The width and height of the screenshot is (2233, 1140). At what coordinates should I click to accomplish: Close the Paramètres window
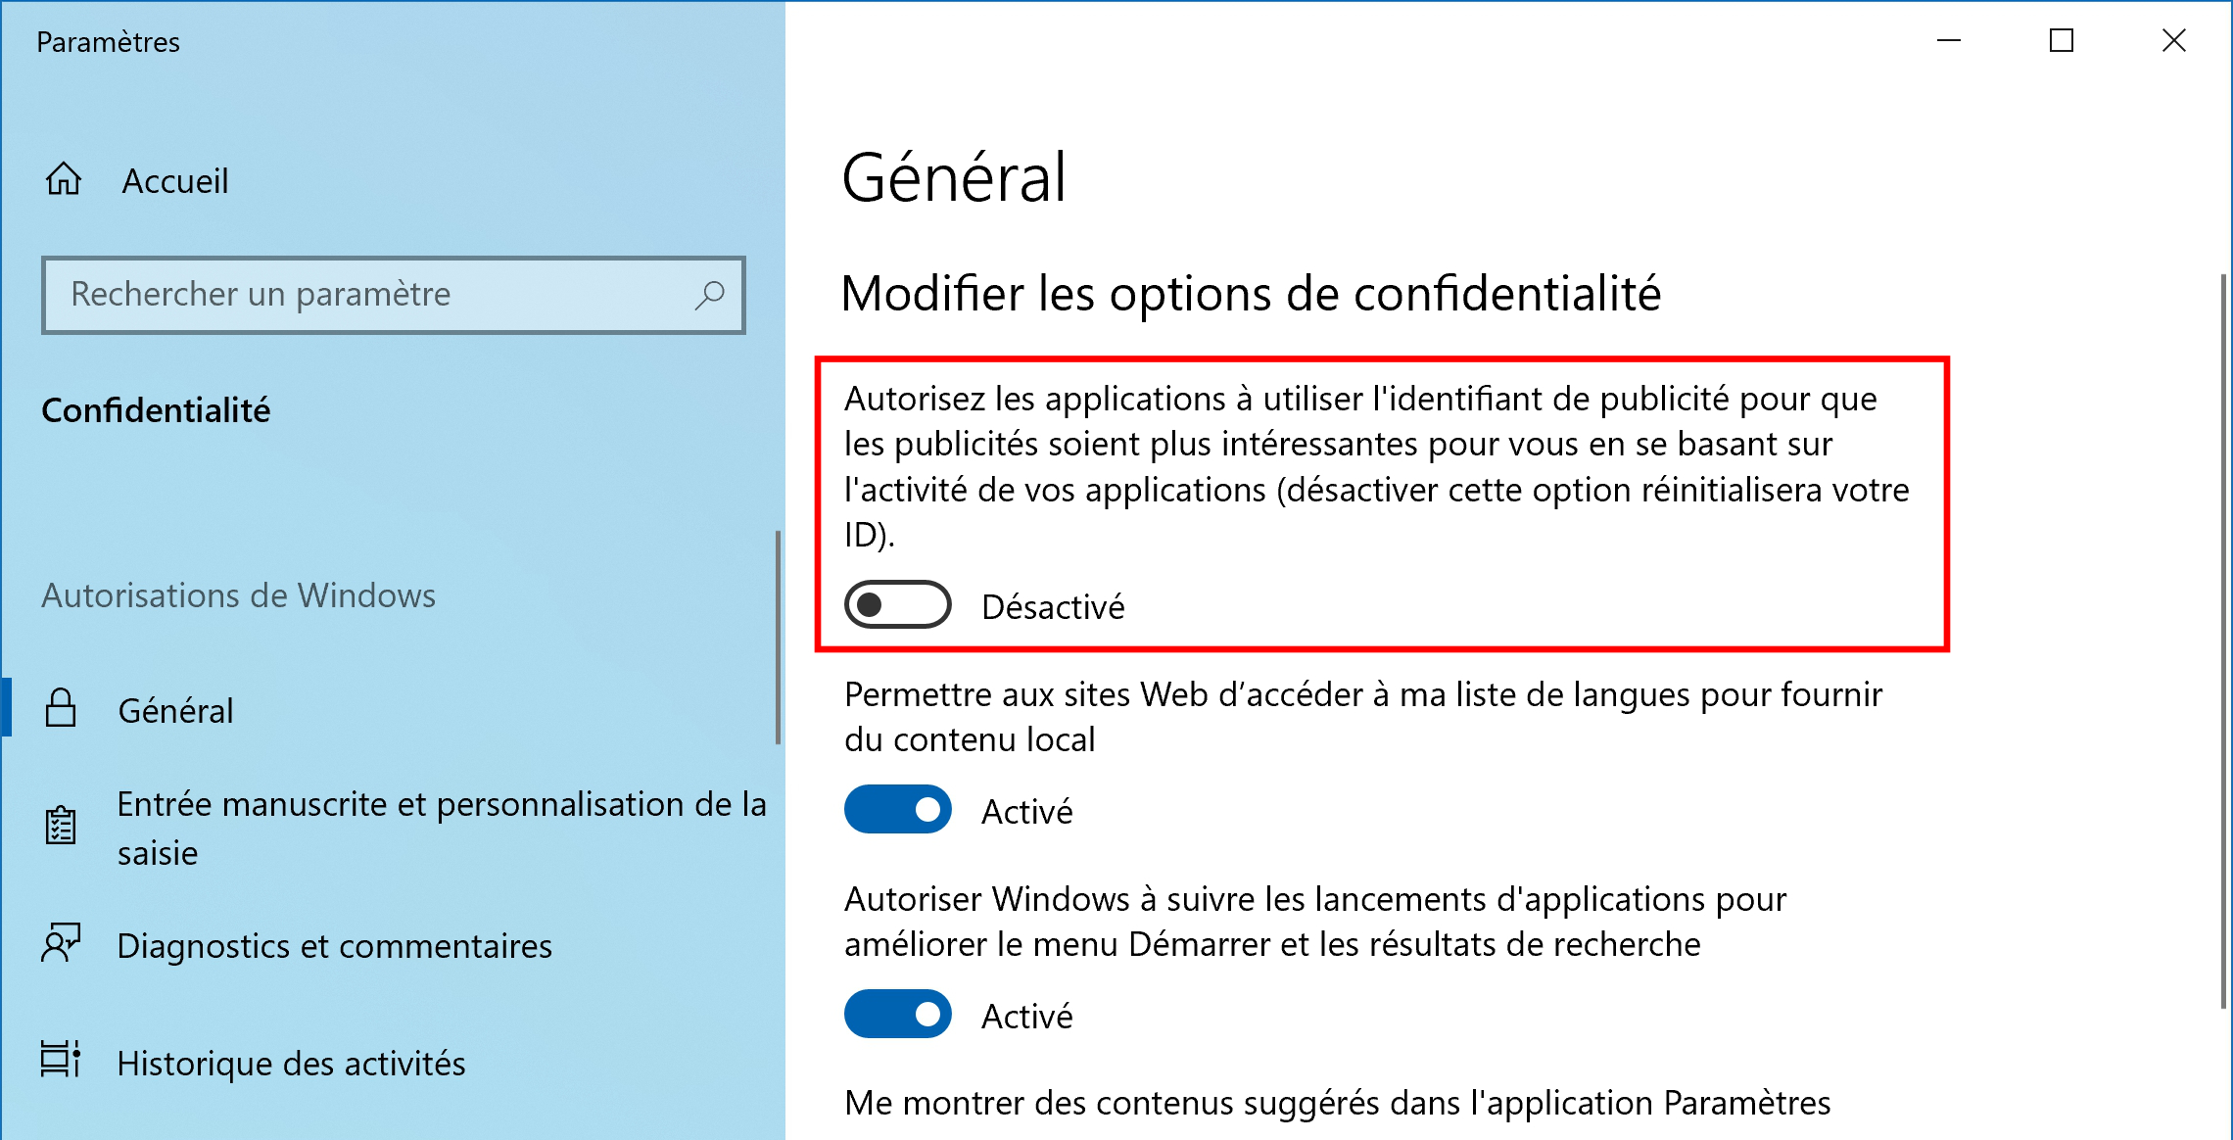2173,41
